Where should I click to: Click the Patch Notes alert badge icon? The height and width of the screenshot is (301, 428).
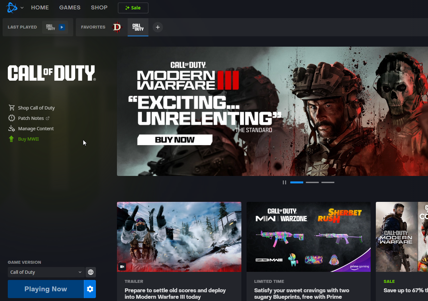(x=12, y=118)
